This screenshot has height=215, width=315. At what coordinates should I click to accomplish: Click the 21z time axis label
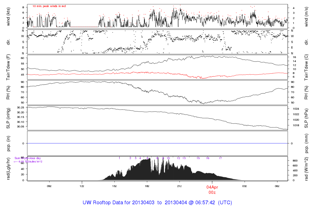(180, 186)
